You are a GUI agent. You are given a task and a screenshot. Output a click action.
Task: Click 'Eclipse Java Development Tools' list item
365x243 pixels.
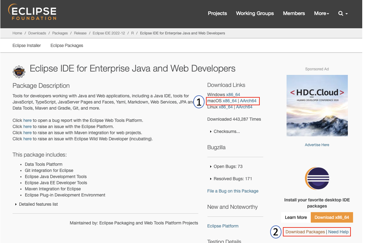(x=56, y=177)
